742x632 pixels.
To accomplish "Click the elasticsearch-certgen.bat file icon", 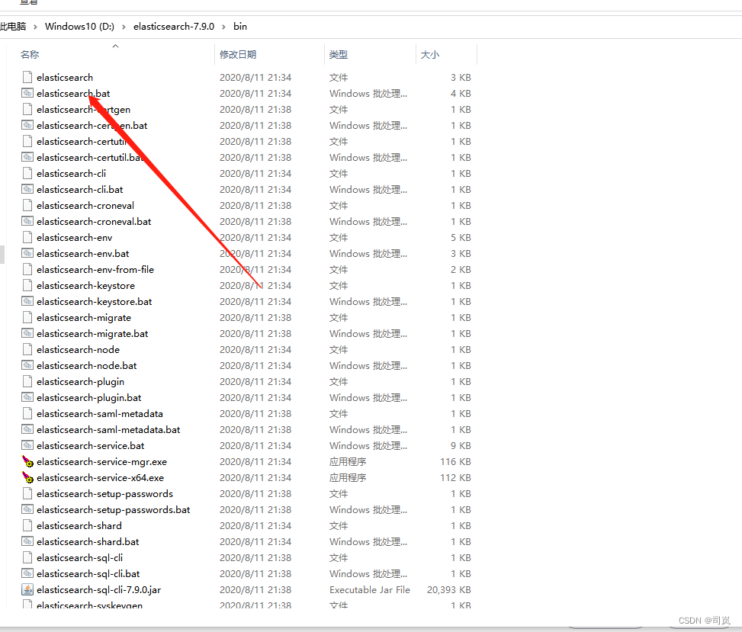I will tap(27, 125).
